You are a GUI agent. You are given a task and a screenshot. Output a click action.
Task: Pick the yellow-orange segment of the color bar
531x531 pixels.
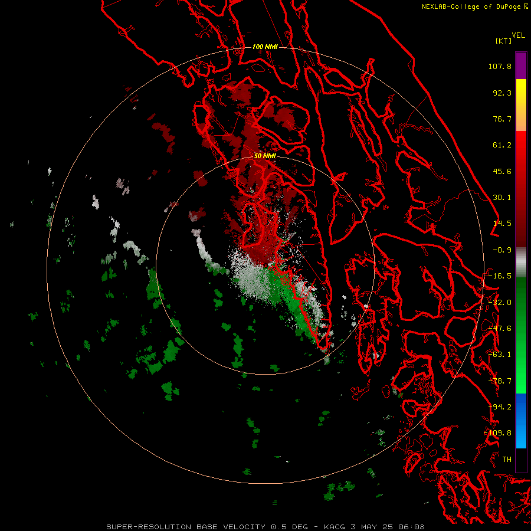tap(521, 105)
